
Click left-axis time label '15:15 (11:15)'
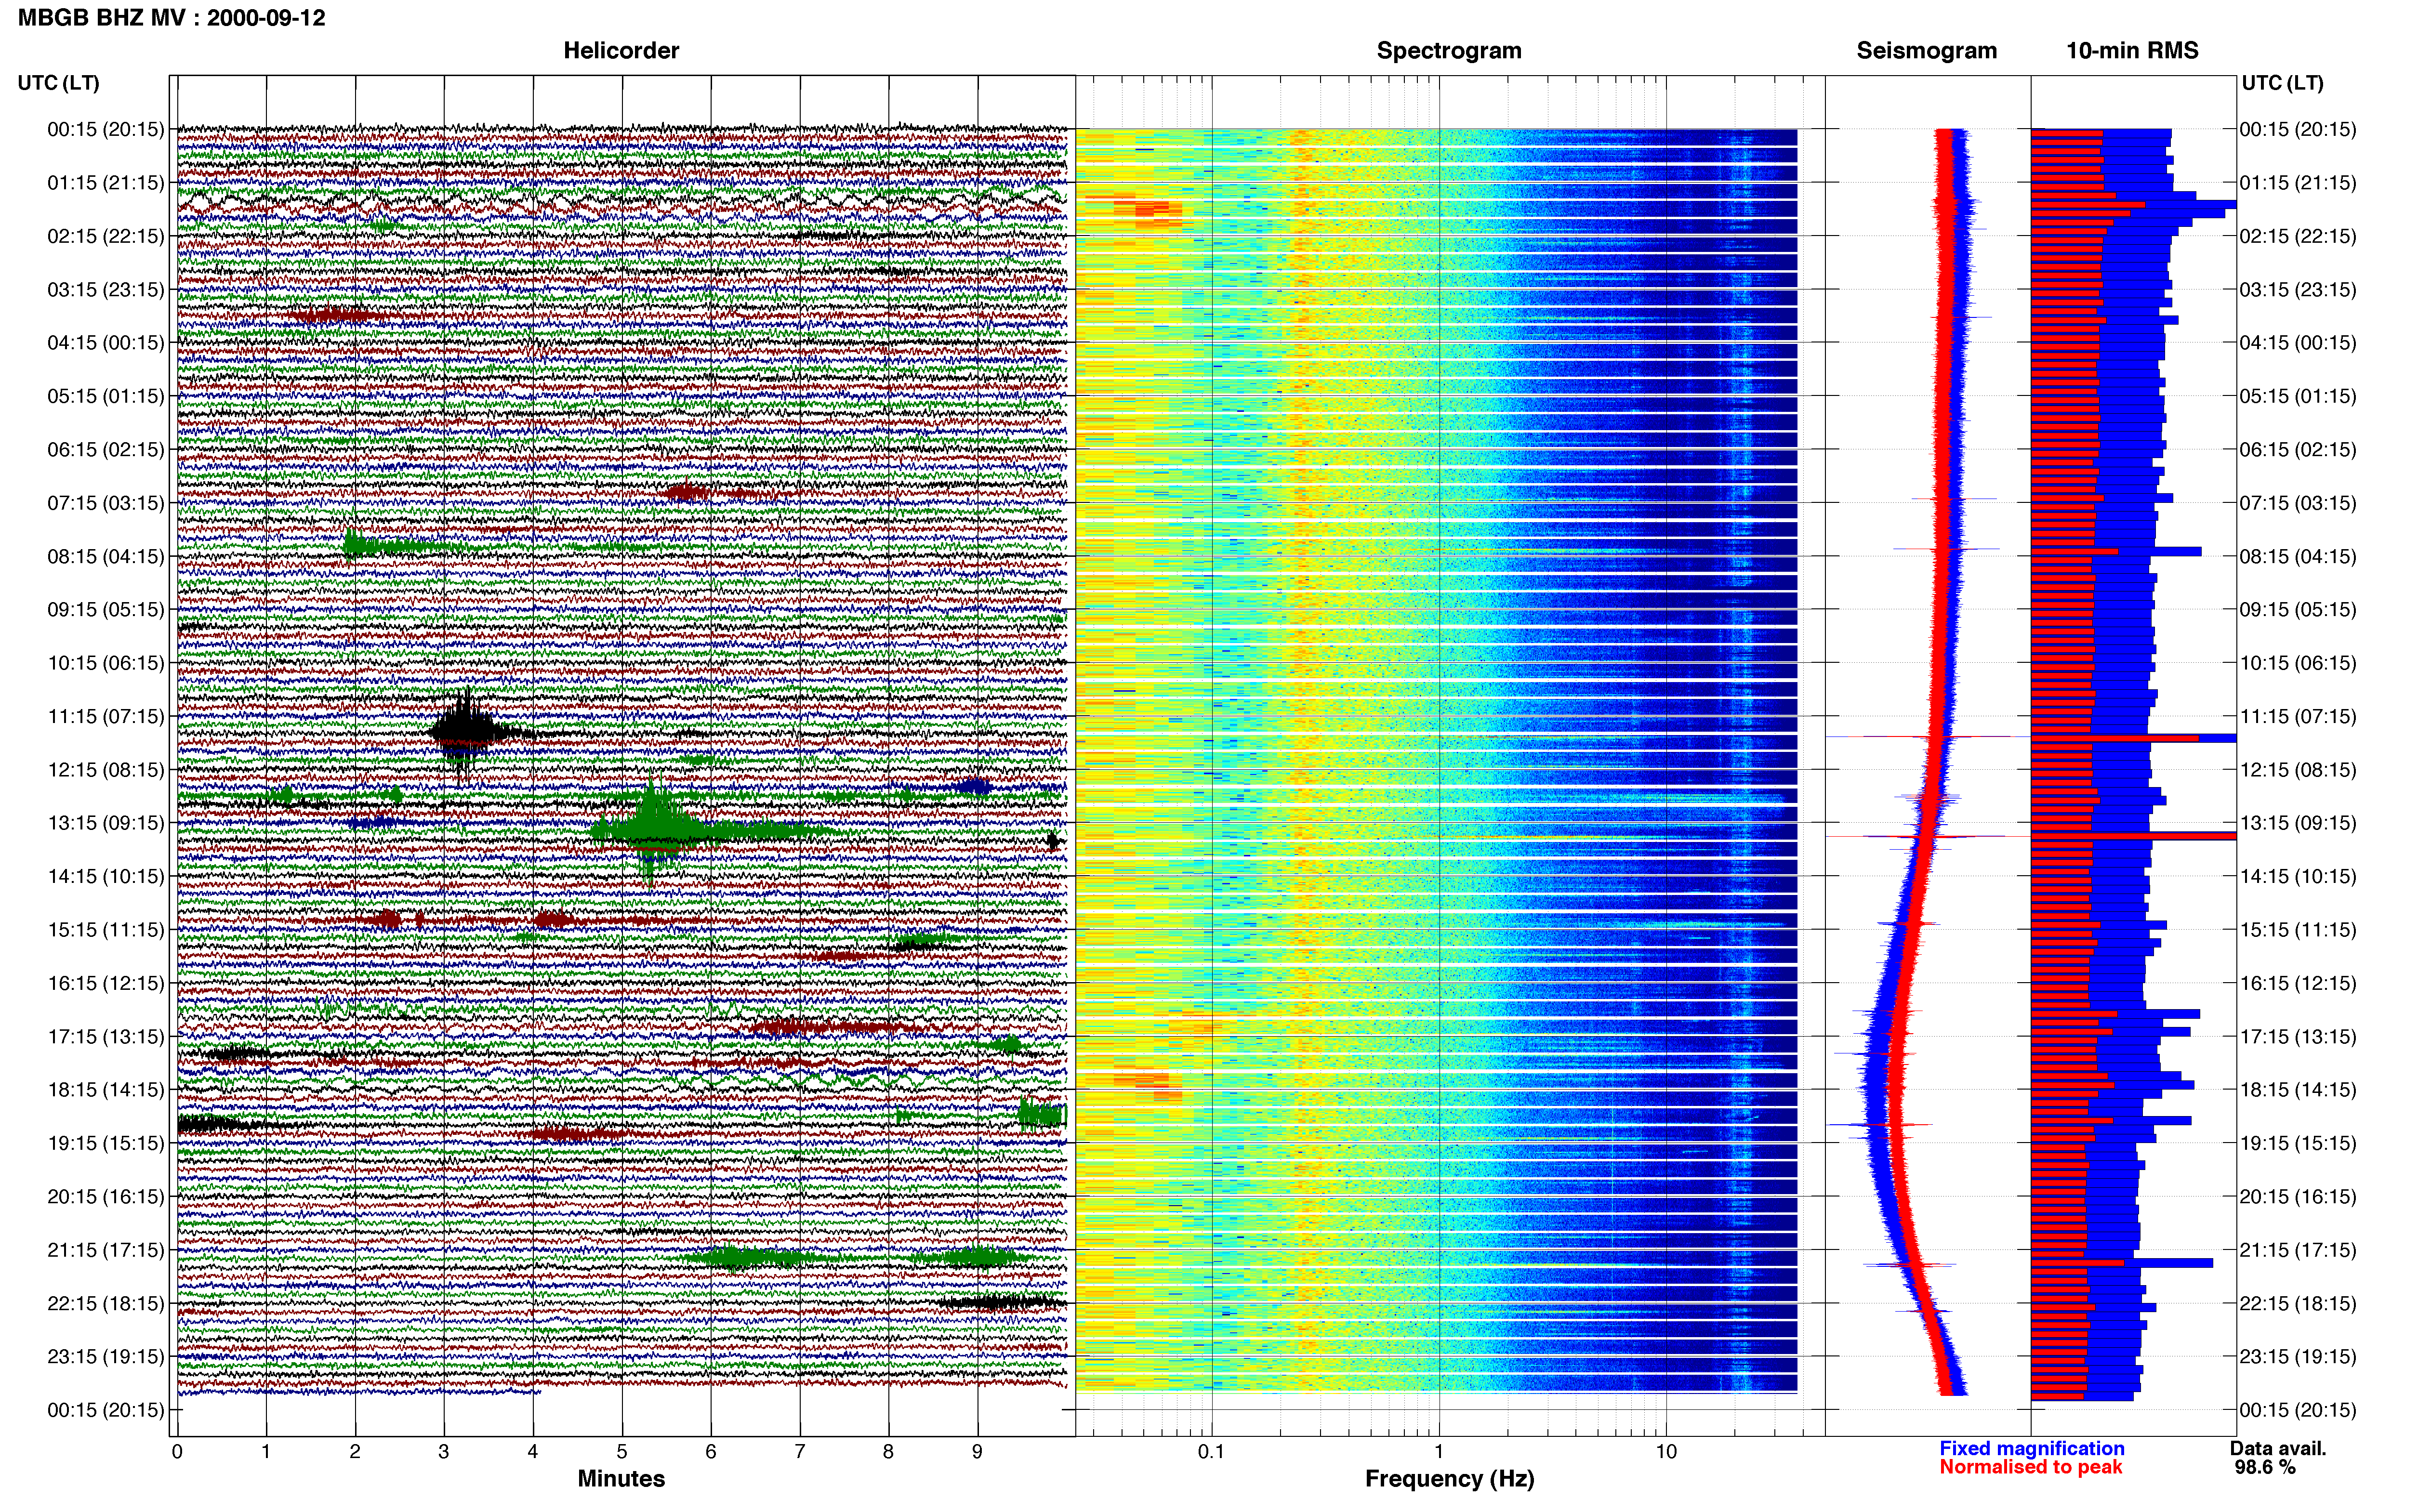(x=105, y=930)
